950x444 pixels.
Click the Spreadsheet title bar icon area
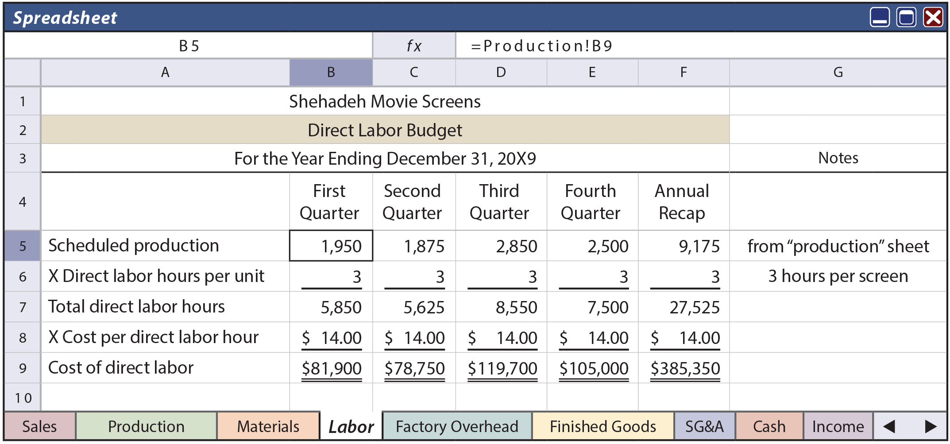pos(64,18)
